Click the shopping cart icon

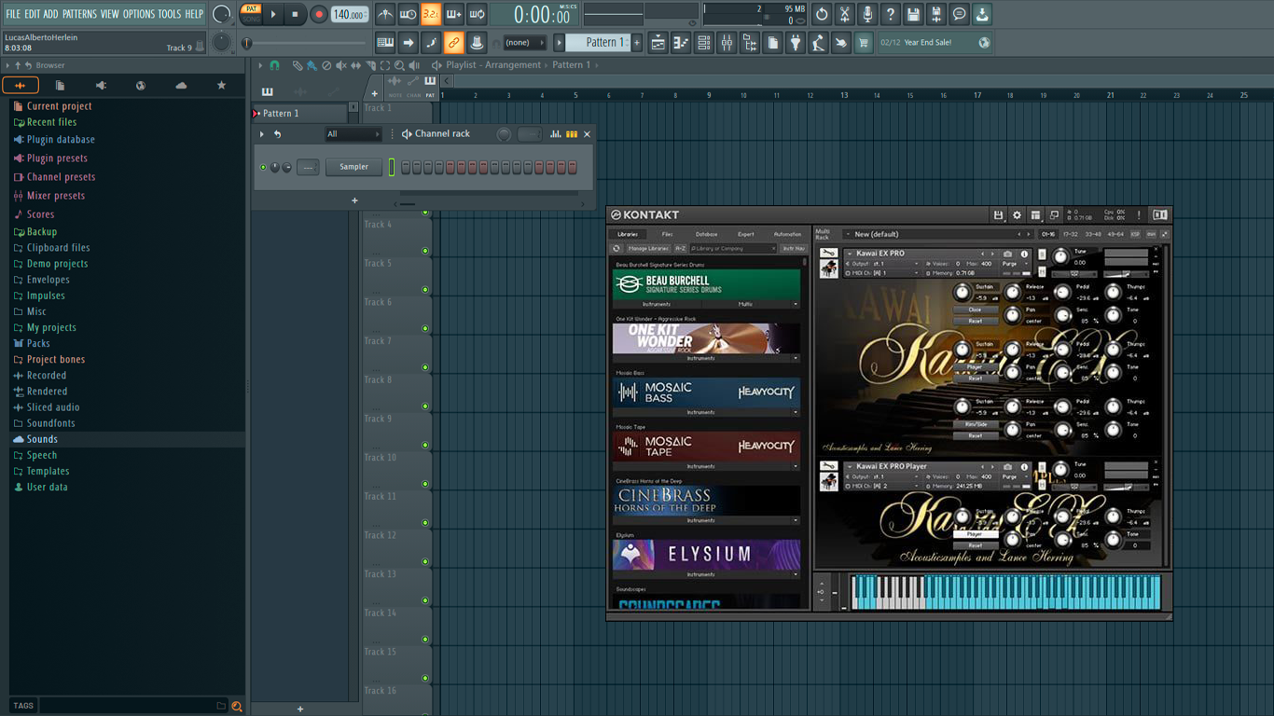[x=864, y=43]
